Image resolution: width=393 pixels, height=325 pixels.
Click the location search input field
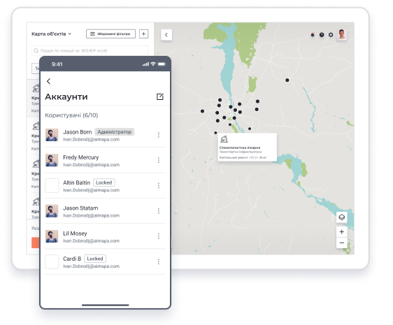(x=90, y=50)
